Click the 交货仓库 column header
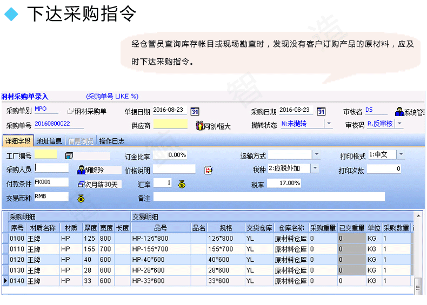 point(259,228)
